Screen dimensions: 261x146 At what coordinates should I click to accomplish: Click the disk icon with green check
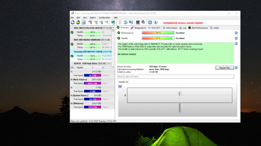(x=101, y=22)
